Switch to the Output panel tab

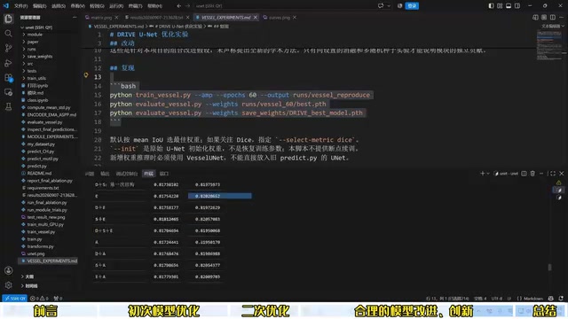(105, 174)
